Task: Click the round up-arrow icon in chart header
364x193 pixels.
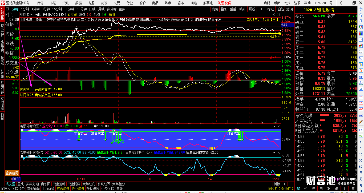Action: [273, 15]
